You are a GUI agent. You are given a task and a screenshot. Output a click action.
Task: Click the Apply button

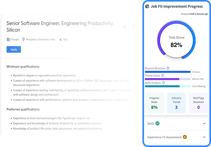[14, 49]
